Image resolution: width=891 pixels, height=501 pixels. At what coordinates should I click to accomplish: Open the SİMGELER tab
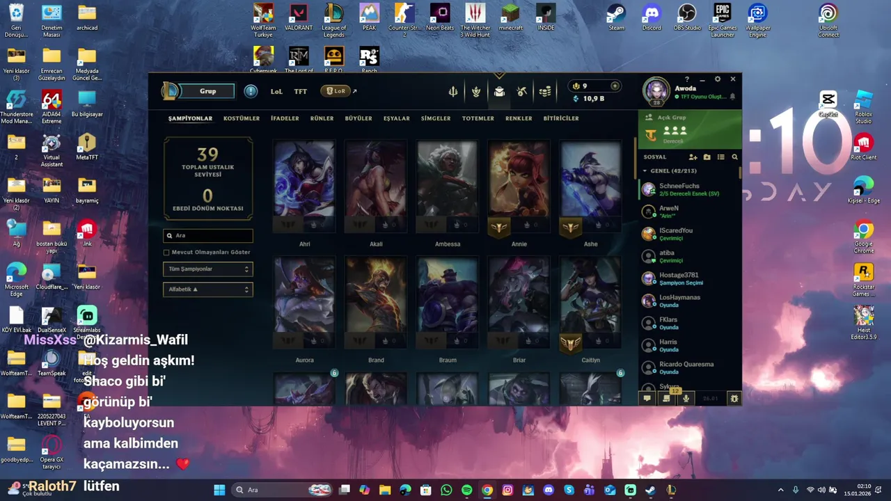click(436, 118)
